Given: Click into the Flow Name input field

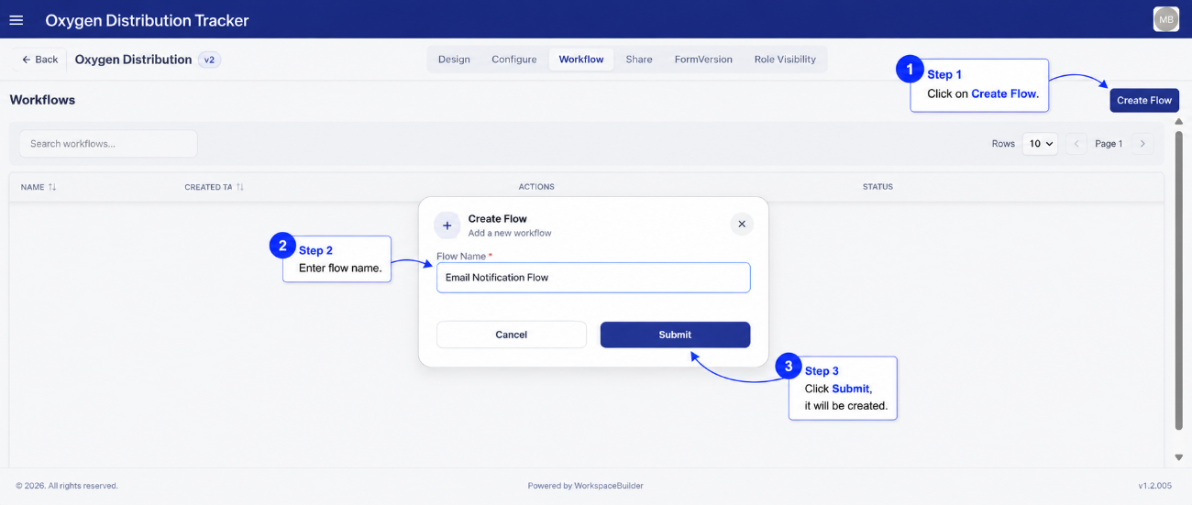Looking at the screenshot, I should pos(593,278).
